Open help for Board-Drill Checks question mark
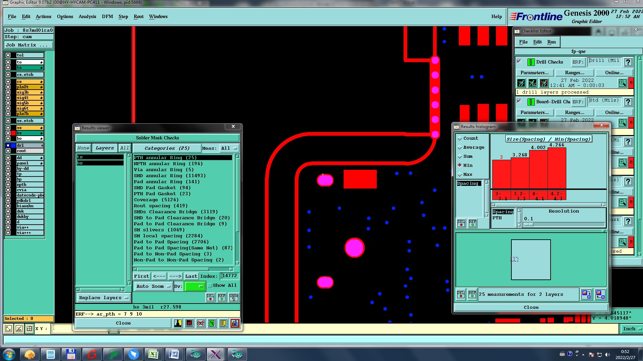The height and width of the screenshot is (361, 643). click(x=629, y=102)
